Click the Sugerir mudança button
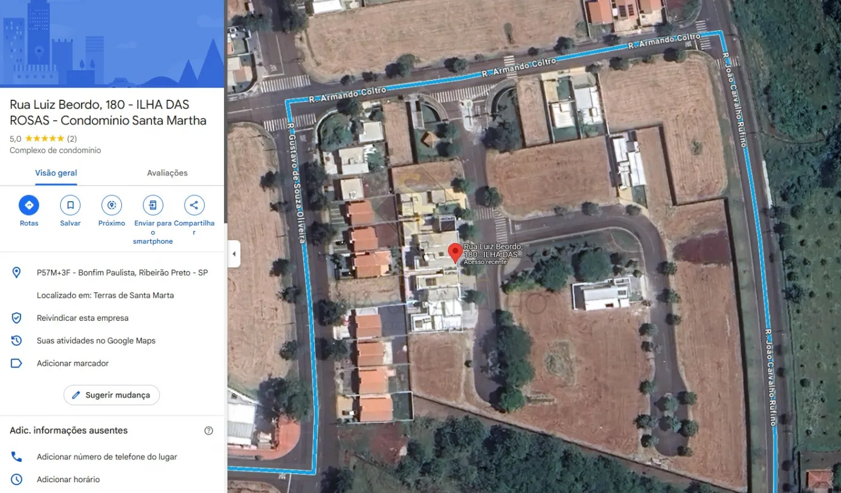Viewport: 841px width, 493px height. tap(112, 395)
